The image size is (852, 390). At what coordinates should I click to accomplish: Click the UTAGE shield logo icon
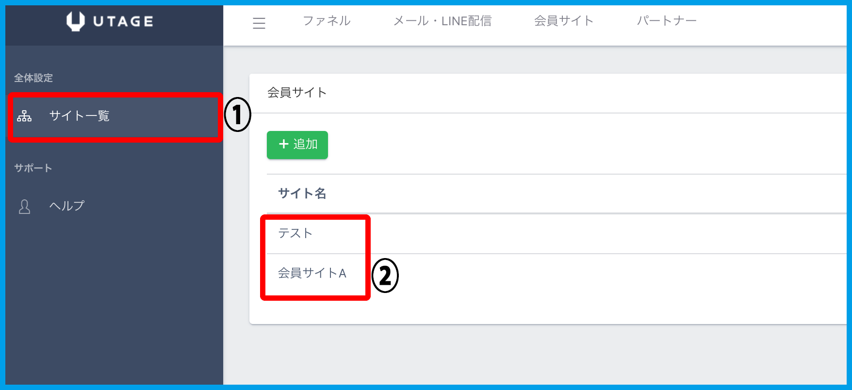(x=75, y=21)
